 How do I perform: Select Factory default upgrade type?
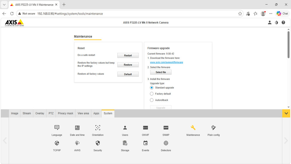[x=152, y=94]
